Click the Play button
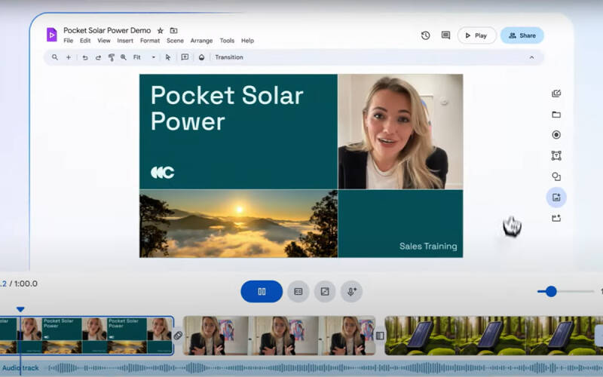The width and height of the screenshot is (603, 377). click(476, 35)
